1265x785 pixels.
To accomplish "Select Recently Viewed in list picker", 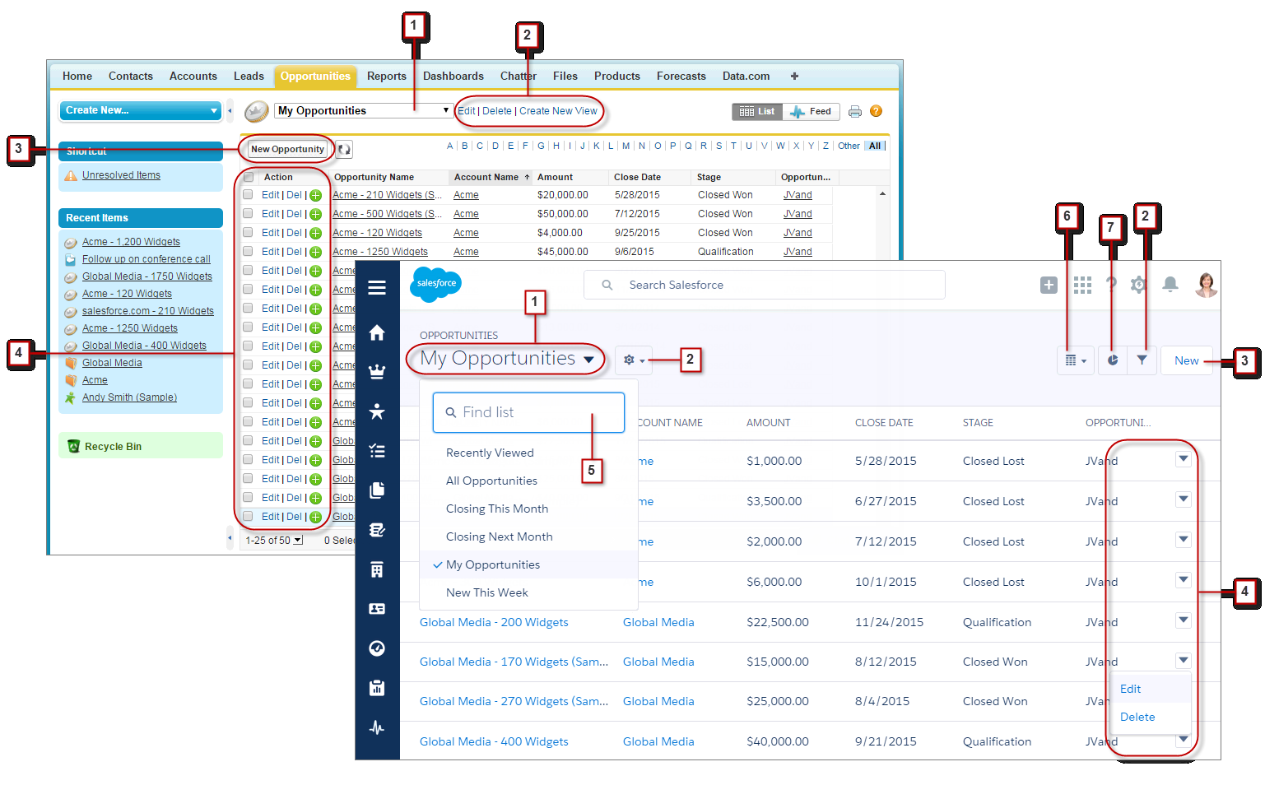I will [490, 453].
